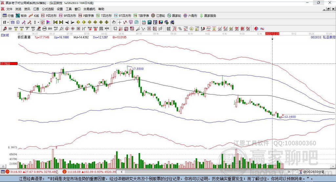The width and height of the screenshot is (336, 182).
Task: Click the 2022-12-23 date marker
Action: [x=272, y=34]
